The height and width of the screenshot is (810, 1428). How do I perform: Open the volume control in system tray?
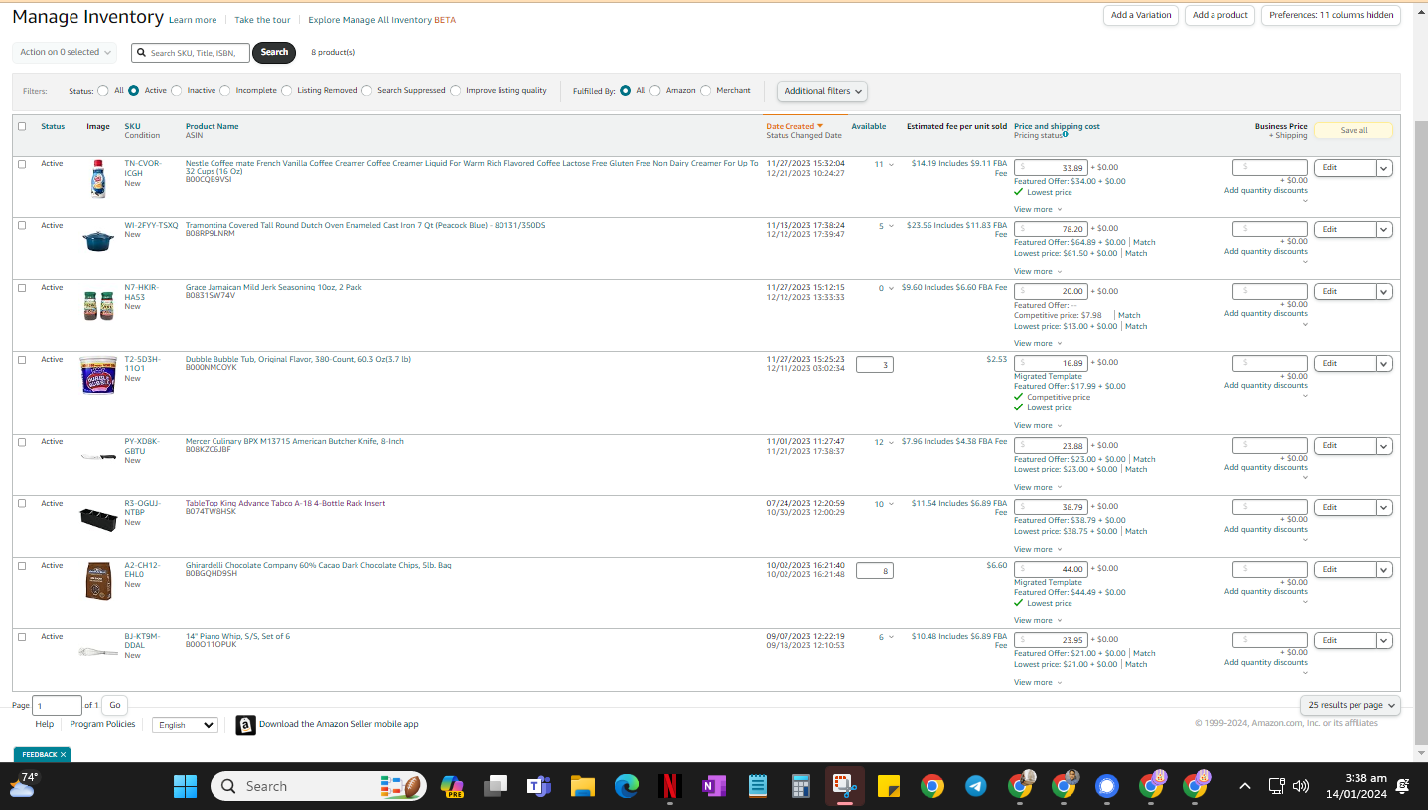point(1301,786)
